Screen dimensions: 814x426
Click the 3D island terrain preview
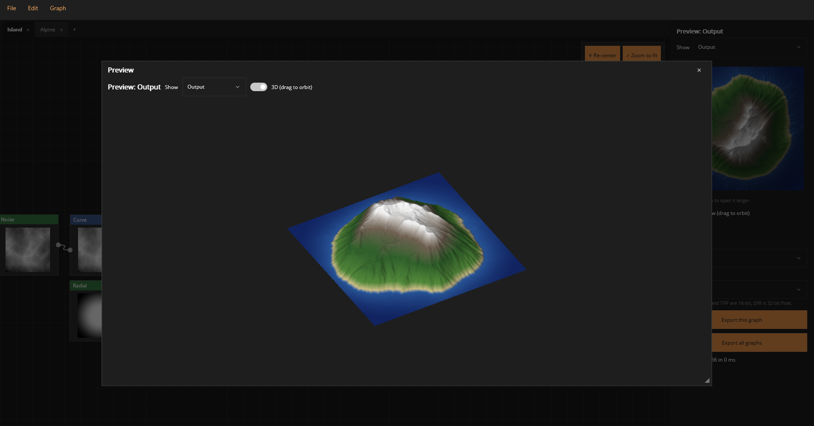coord(406,249)
